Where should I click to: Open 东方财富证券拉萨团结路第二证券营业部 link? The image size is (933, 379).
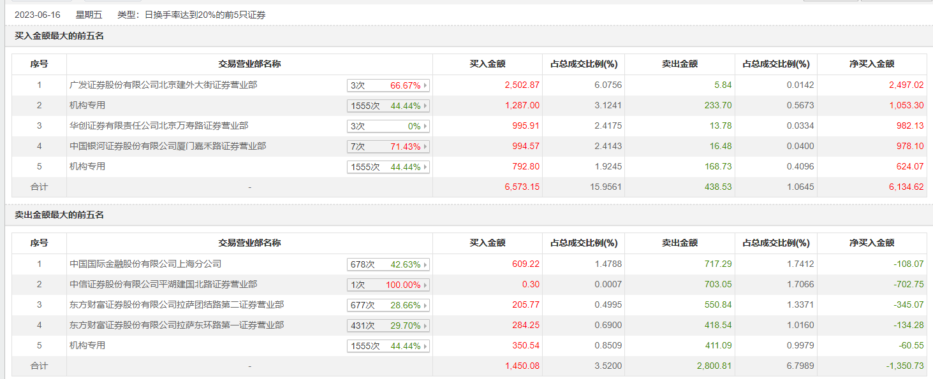[177, 304]
